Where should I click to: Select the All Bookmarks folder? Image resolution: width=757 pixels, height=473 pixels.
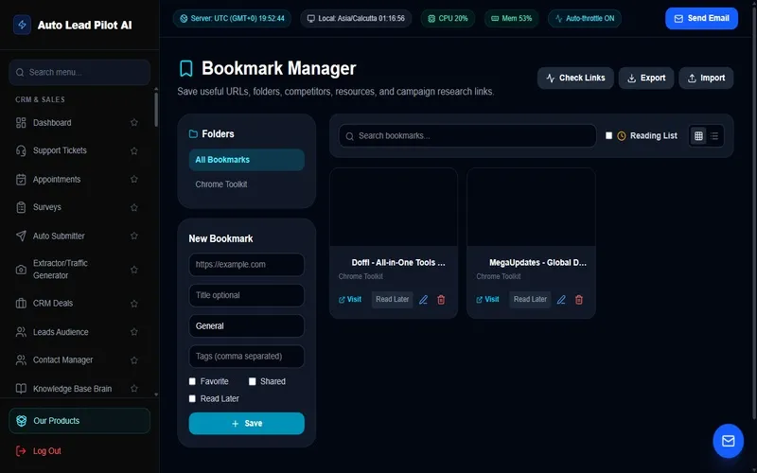[x=246, y=160]
